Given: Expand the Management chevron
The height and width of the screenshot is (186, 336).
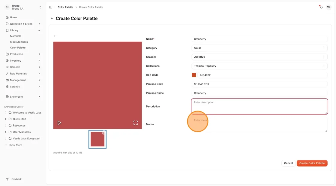Looking at the screenshot, I should click(39, 80).
